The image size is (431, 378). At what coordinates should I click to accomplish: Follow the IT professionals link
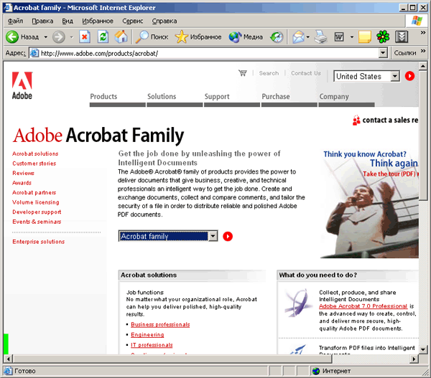(x=152, y=345)
